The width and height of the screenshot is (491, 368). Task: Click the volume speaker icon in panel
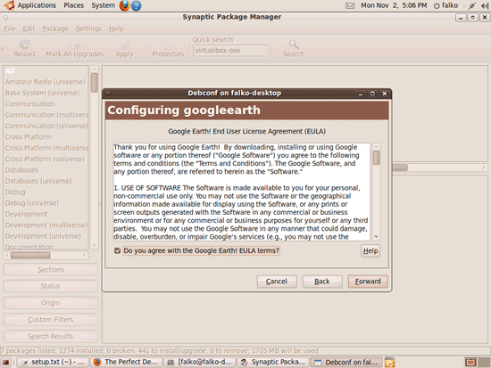point(485,5)
